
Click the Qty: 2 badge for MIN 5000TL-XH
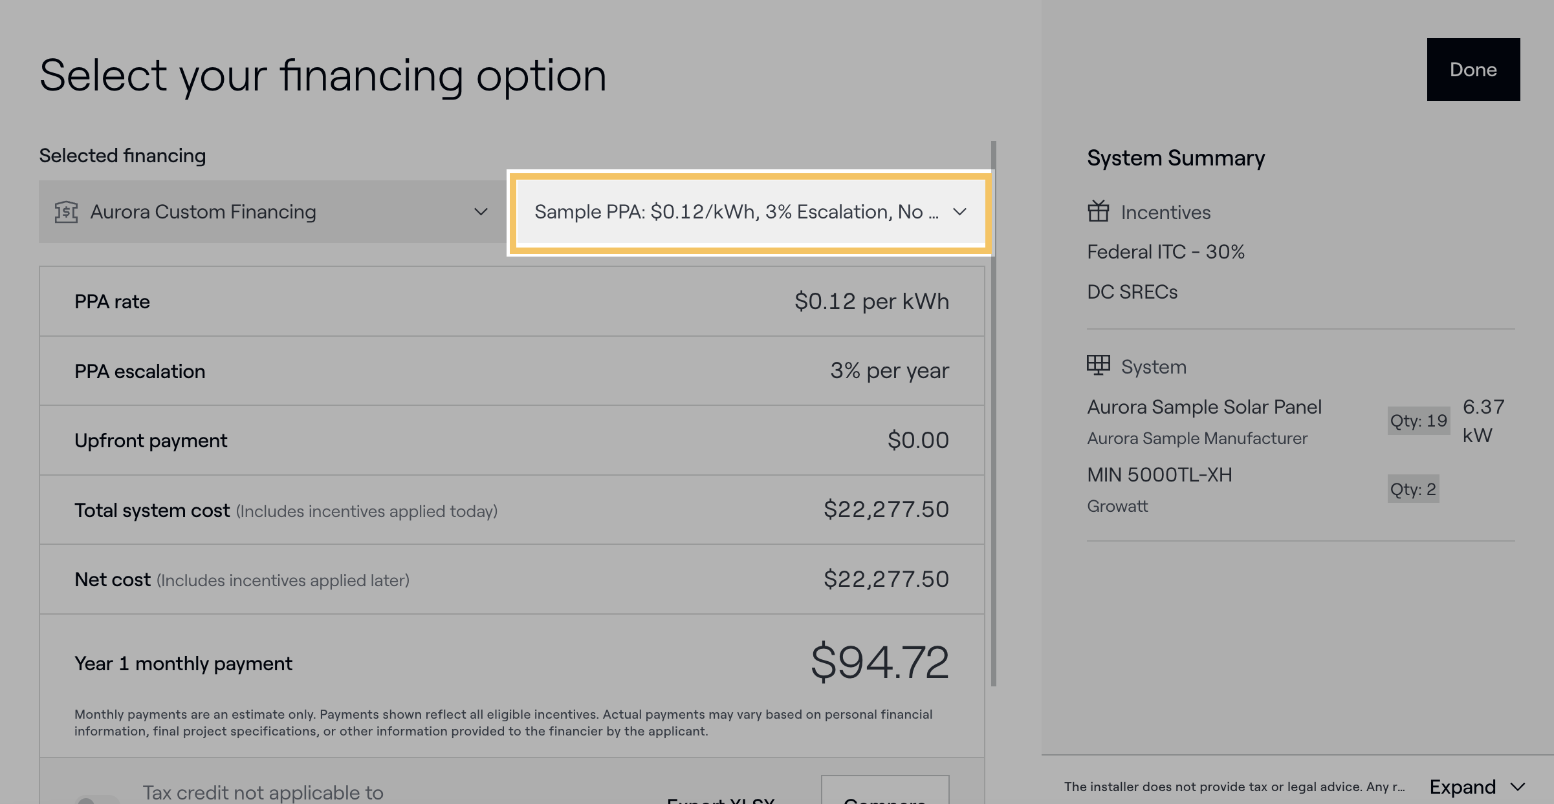1413,489
